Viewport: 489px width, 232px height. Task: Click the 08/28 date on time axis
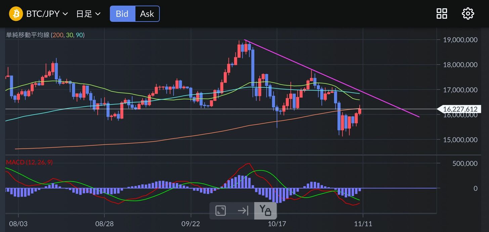click(104, 223)
